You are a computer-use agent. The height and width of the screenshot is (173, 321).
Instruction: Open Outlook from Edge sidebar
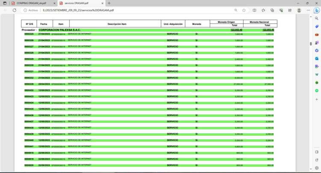tap(317, 59)
